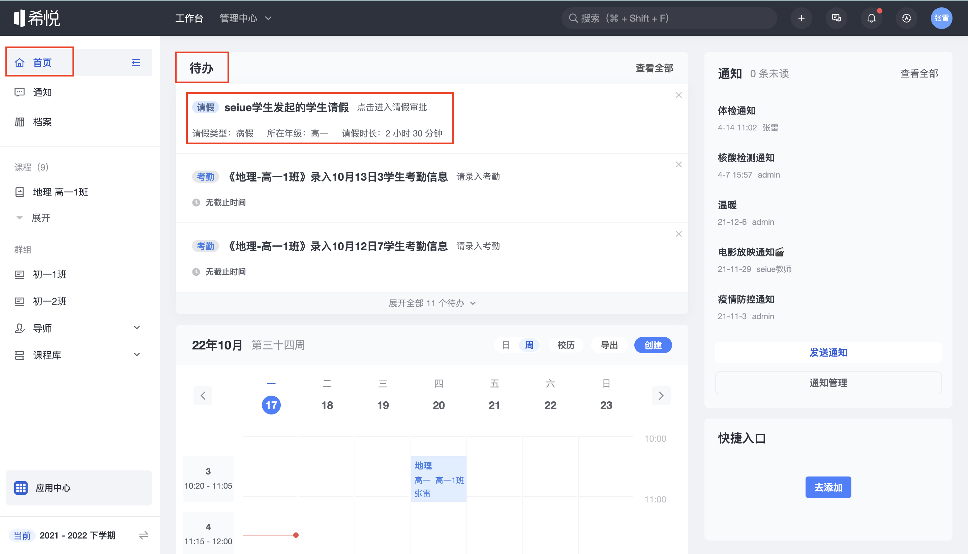Screen dimensions: 968x554
Task: Click the 创建 calendar button
Action: pos(653,345)
